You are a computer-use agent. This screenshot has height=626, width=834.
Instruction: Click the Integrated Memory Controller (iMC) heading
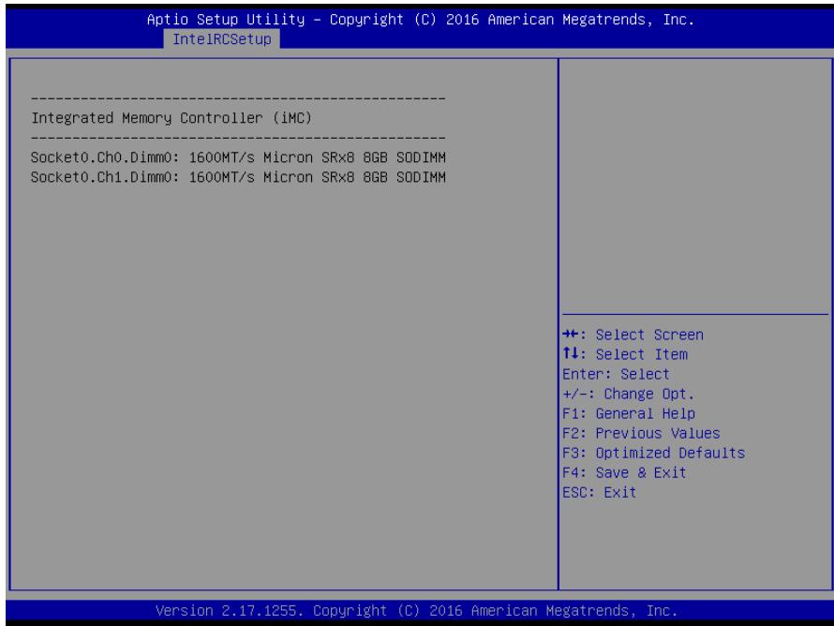tap(171, 118)
